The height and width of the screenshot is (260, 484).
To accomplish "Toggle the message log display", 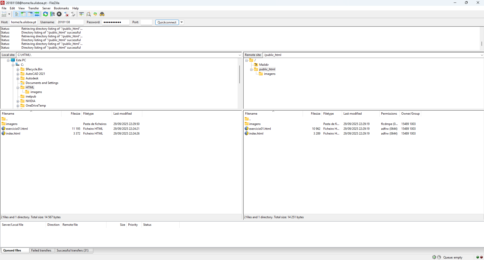I will [16, 14].
